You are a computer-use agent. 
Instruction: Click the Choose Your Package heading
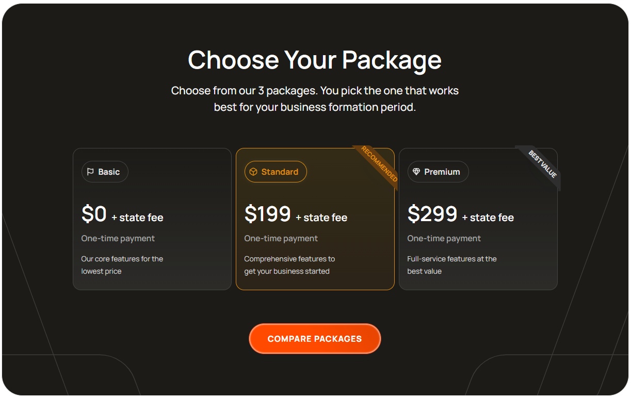(315, 59)
